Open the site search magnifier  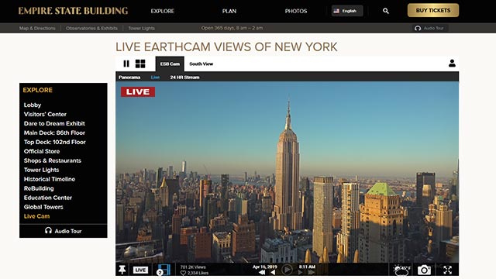386,11
